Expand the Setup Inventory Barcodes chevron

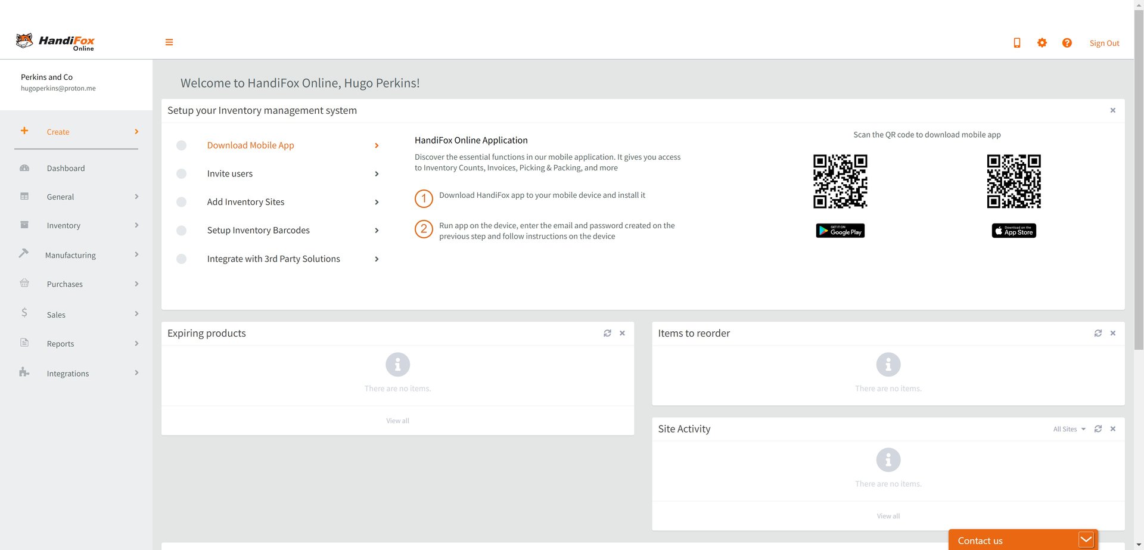tap(377, 231)
